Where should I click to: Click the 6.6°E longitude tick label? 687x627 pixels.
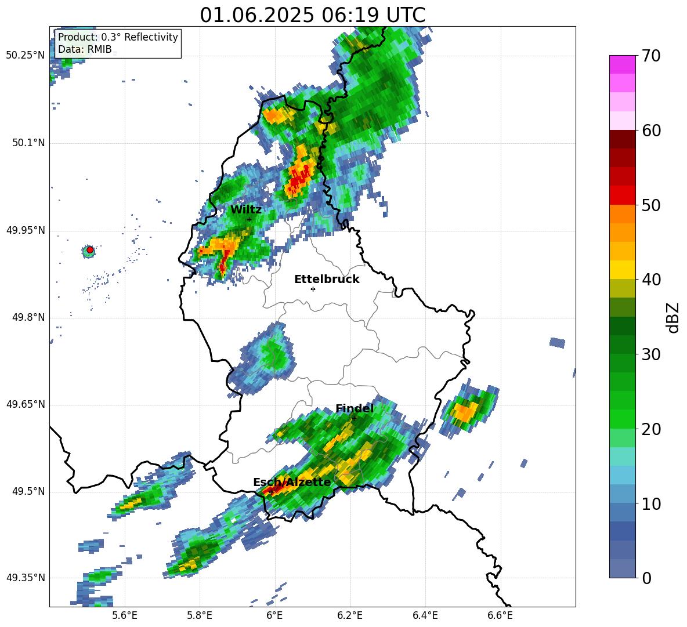point(500,615)
